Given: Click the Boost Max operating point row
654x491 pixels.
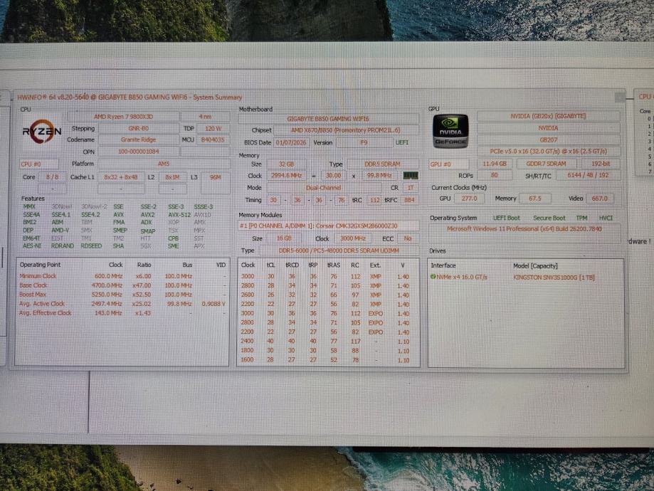Looking at the screenshot, I should [x=122, y=295].
